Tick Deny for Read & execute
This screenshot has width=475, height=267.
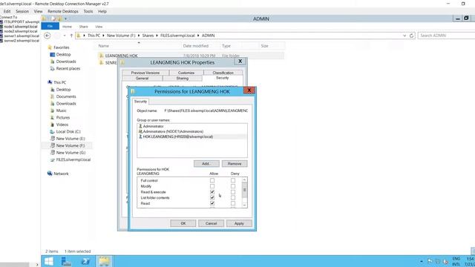coord(232,192)
